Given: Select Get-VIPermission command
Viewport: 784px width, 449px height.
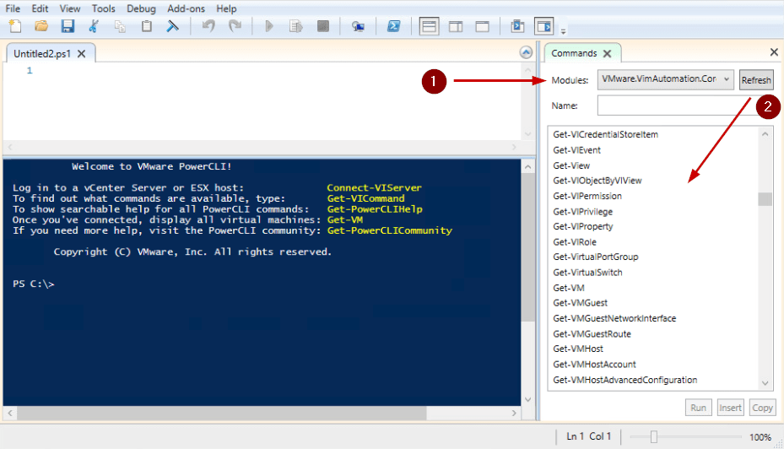Looking at the screenshot, I should pyautogui.click(x=587, y=196).
